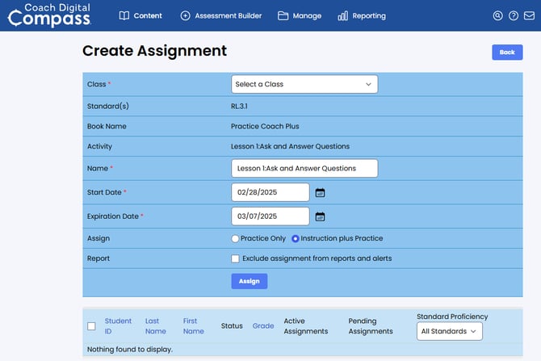Open calendar picker for Start Date
541x361 pixels.
click(x=320, y=192)
